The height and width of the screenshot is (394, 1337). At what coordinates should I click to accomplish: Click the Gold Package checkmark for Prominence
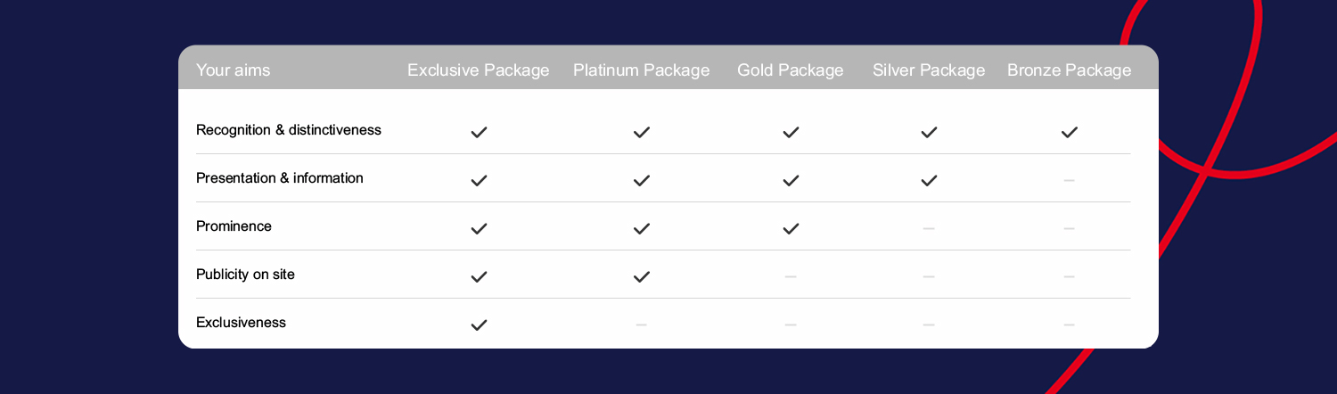coord(791,228)
